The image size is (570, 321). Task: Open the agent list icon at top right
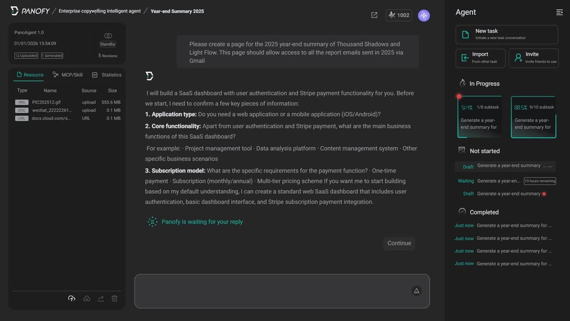[559, 12]
